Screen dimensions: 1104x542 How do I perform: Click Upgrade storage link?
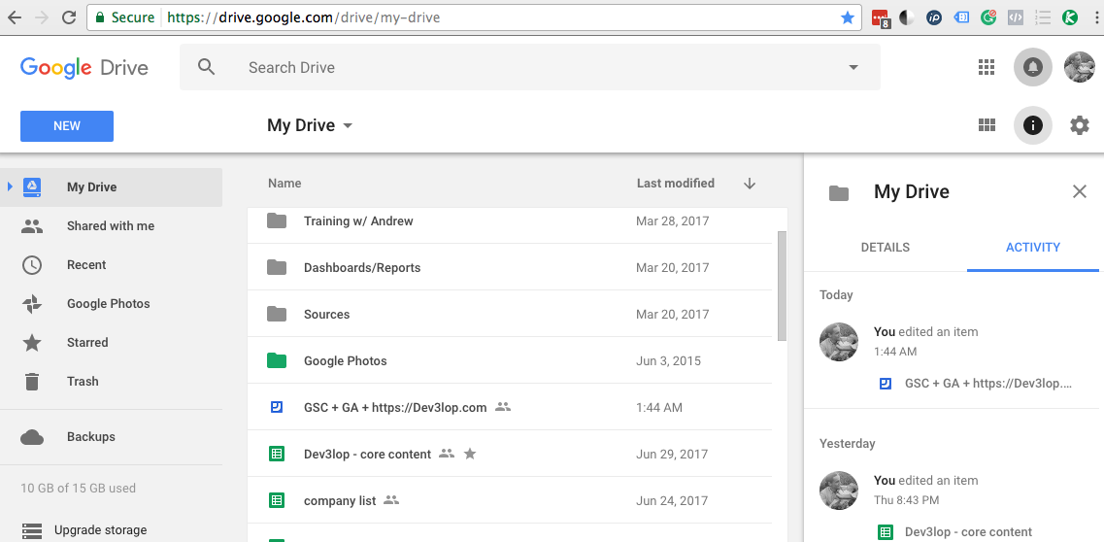[101, 530]
